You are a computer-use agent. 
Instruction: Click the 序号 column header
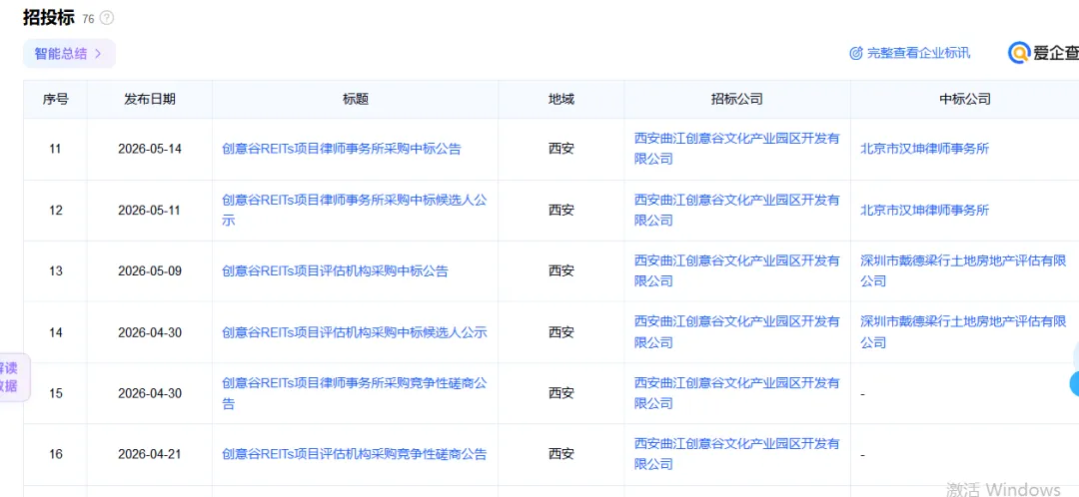tap(55, 99)
